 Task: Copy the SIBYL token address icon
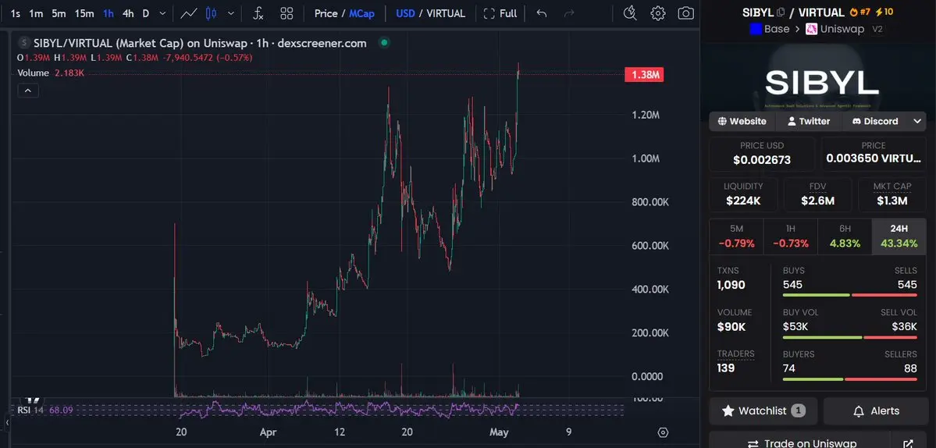(781, 12)
